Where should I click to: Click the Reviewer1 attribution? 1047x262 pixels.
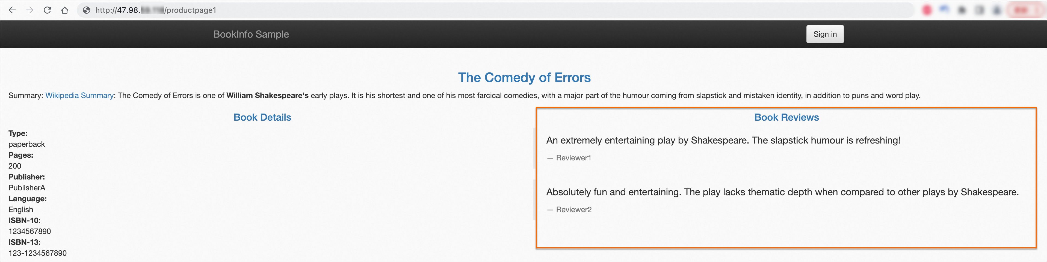pos(573,158)
